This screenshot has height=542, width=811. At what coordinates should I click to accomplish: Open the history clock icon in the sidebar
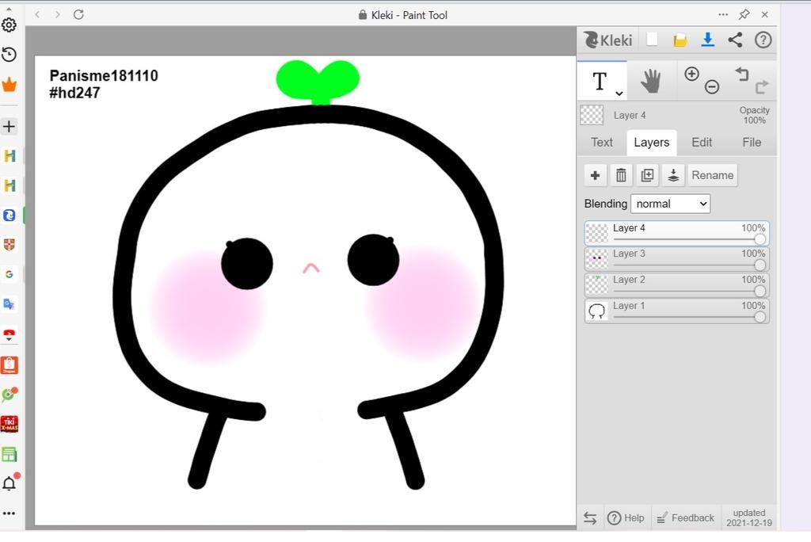click(x=10, y=55)
